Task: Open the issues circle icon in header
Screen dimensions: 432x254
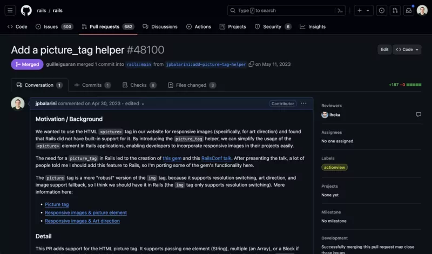Action: pos(382,10)
